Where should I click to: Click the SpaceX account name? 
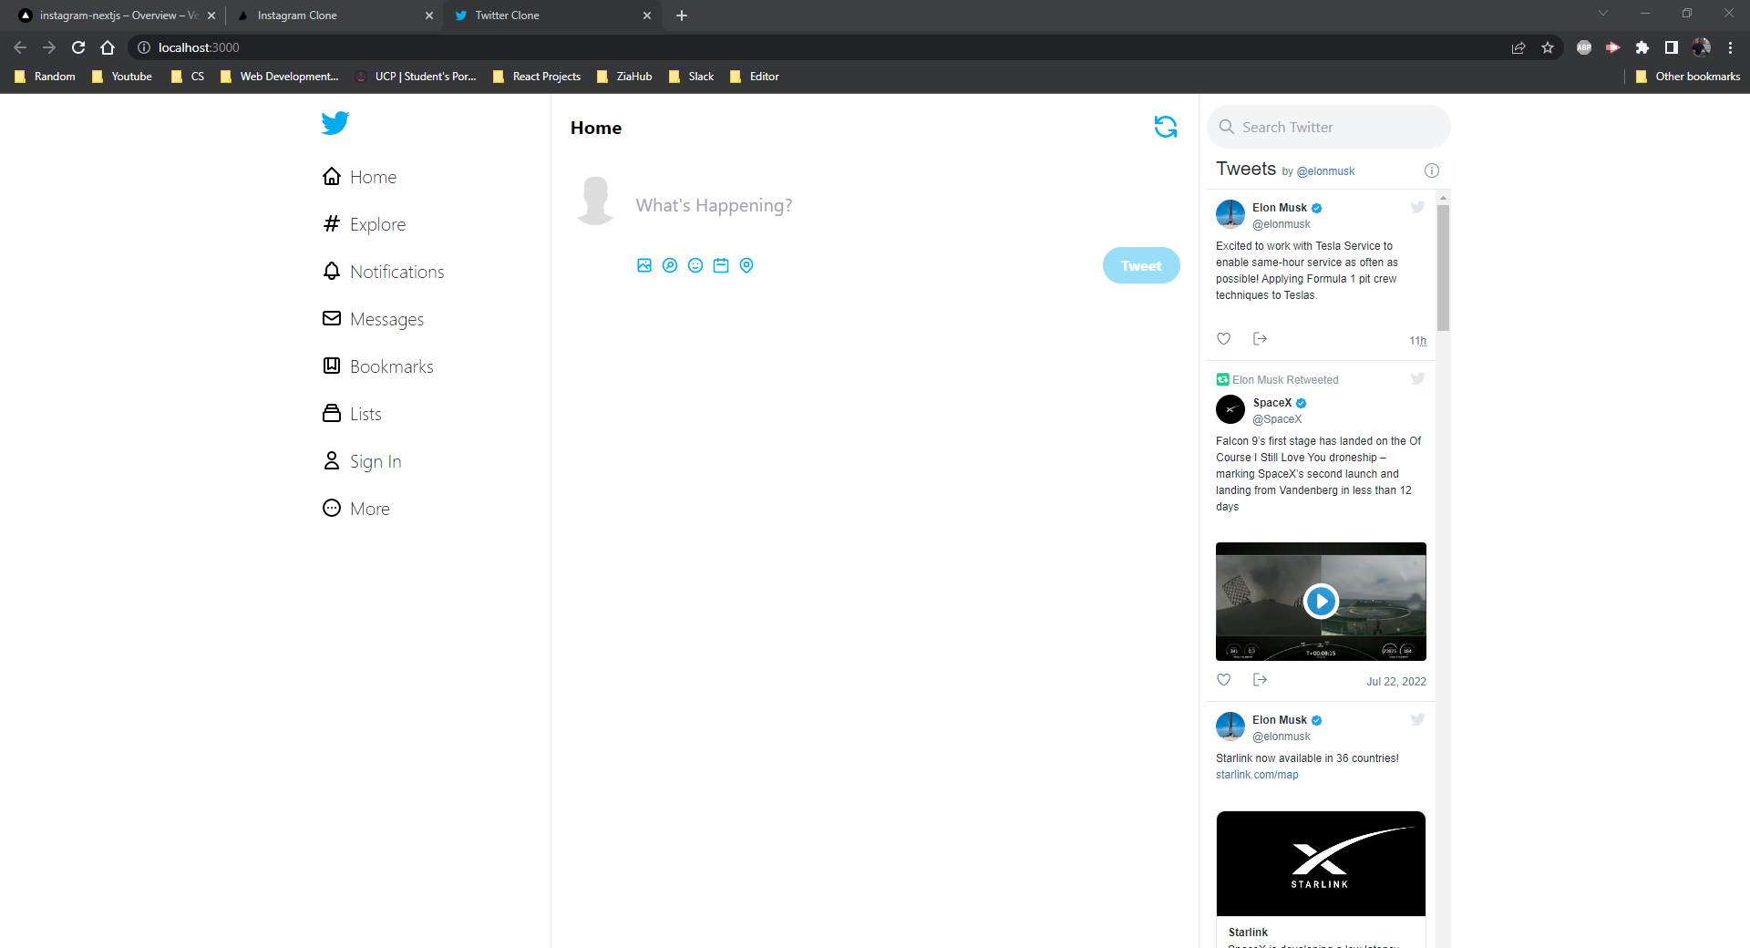tap(1272, 403)
